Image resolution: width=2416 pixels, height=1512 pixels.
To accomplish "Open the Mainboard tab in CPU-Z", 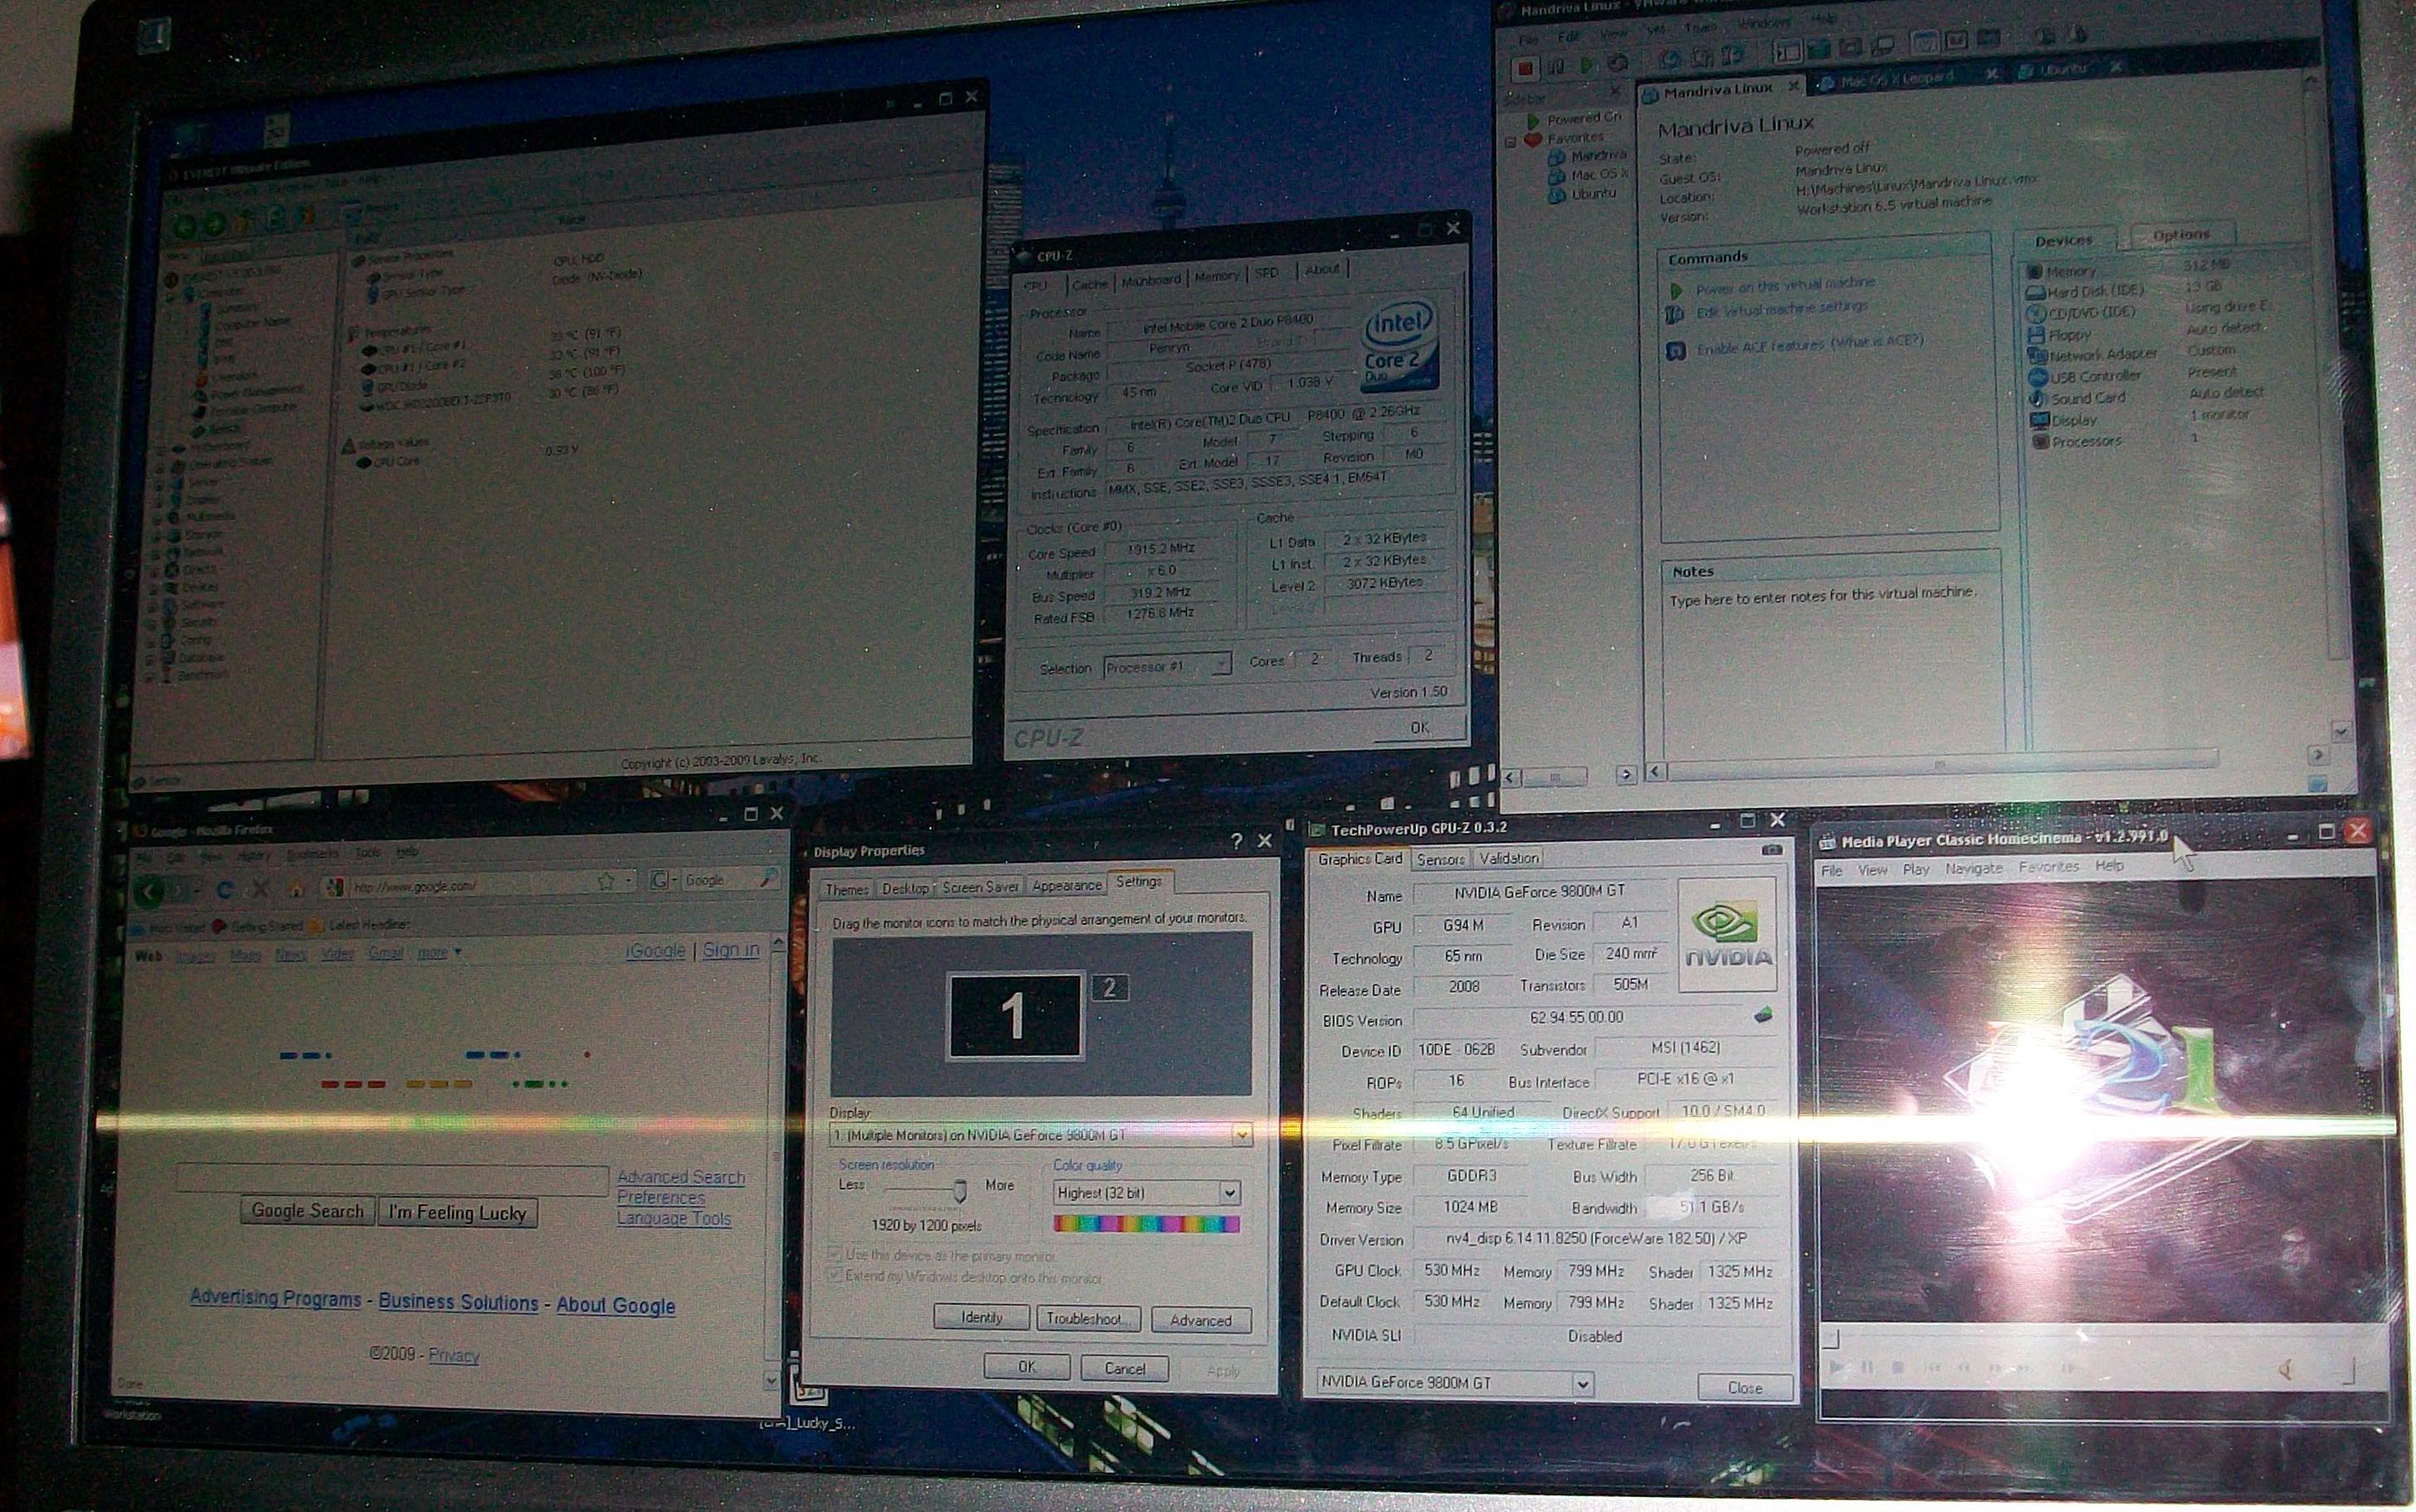I will point(1151,281).
